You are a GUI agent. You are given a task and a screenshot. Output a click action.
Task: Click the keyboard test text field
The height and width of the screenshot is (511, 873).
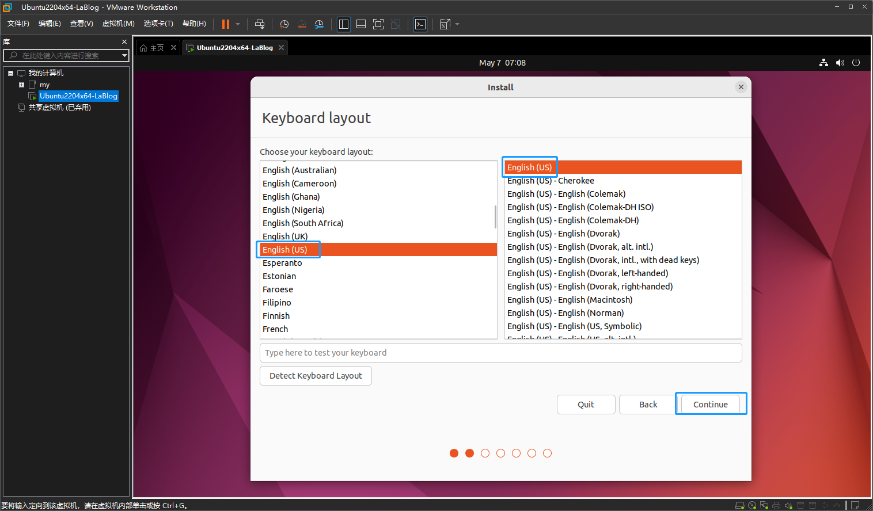click(500, 353)
